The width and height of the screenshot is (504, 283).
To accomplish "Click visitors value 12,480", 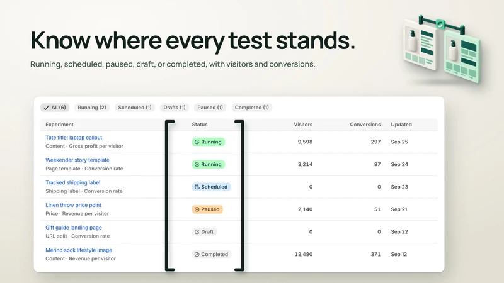I will 304,254.
